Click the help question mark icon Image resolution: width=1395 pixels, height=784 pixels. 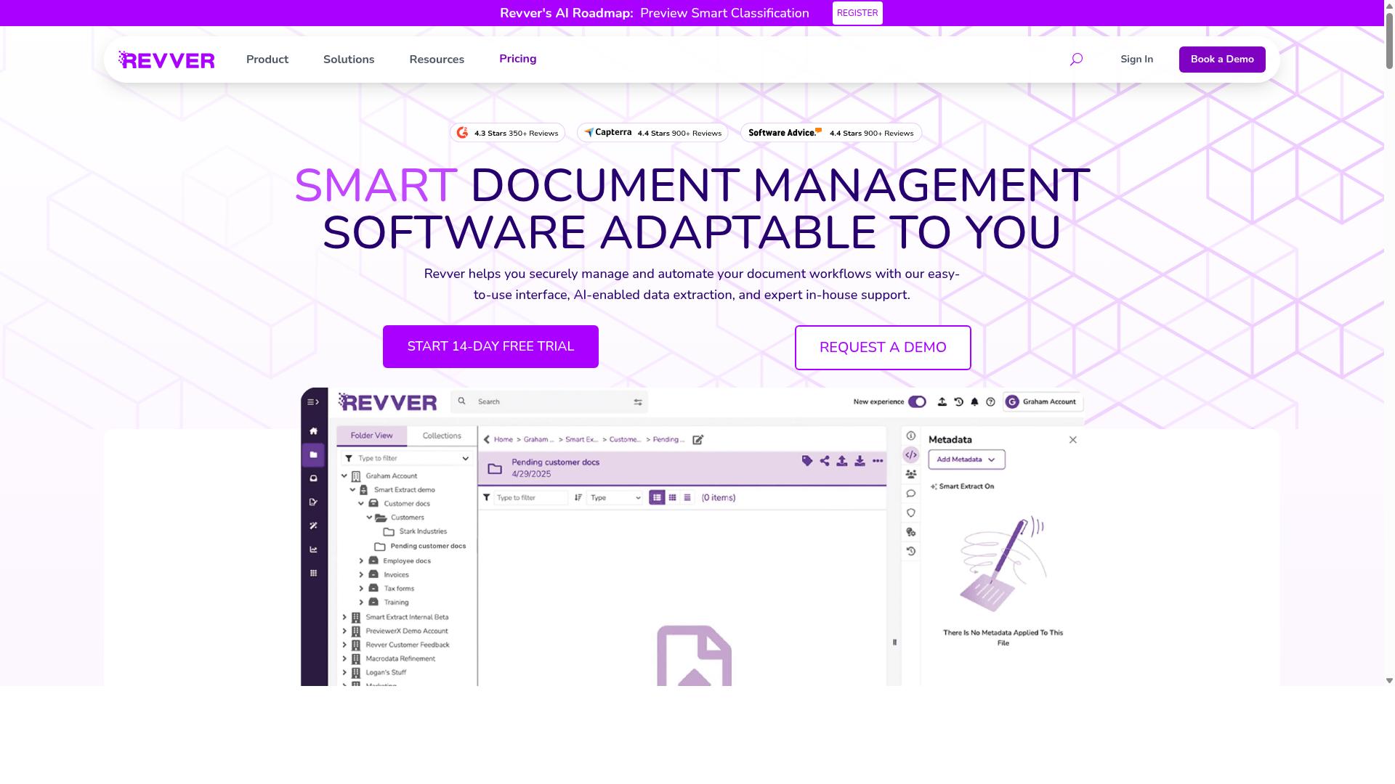[x=990, y=401]
